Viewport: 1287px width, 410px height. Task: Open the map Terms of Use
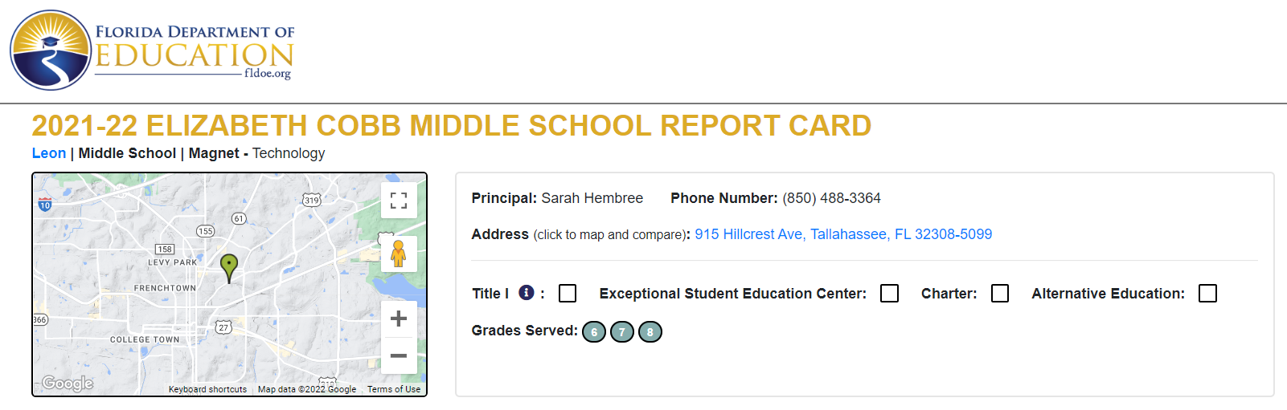click(x=394, y=389)
